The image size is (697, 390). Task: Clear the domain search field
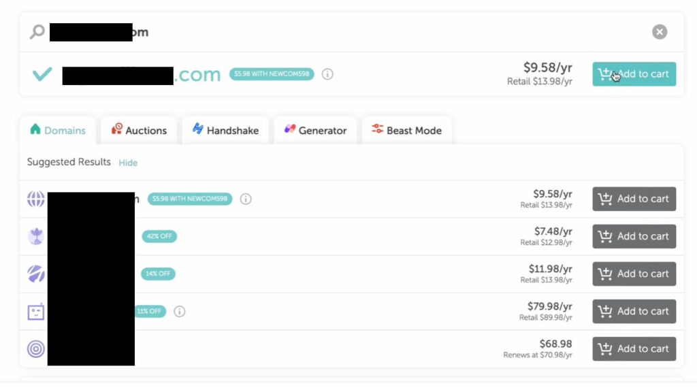(x=659, y=32)
